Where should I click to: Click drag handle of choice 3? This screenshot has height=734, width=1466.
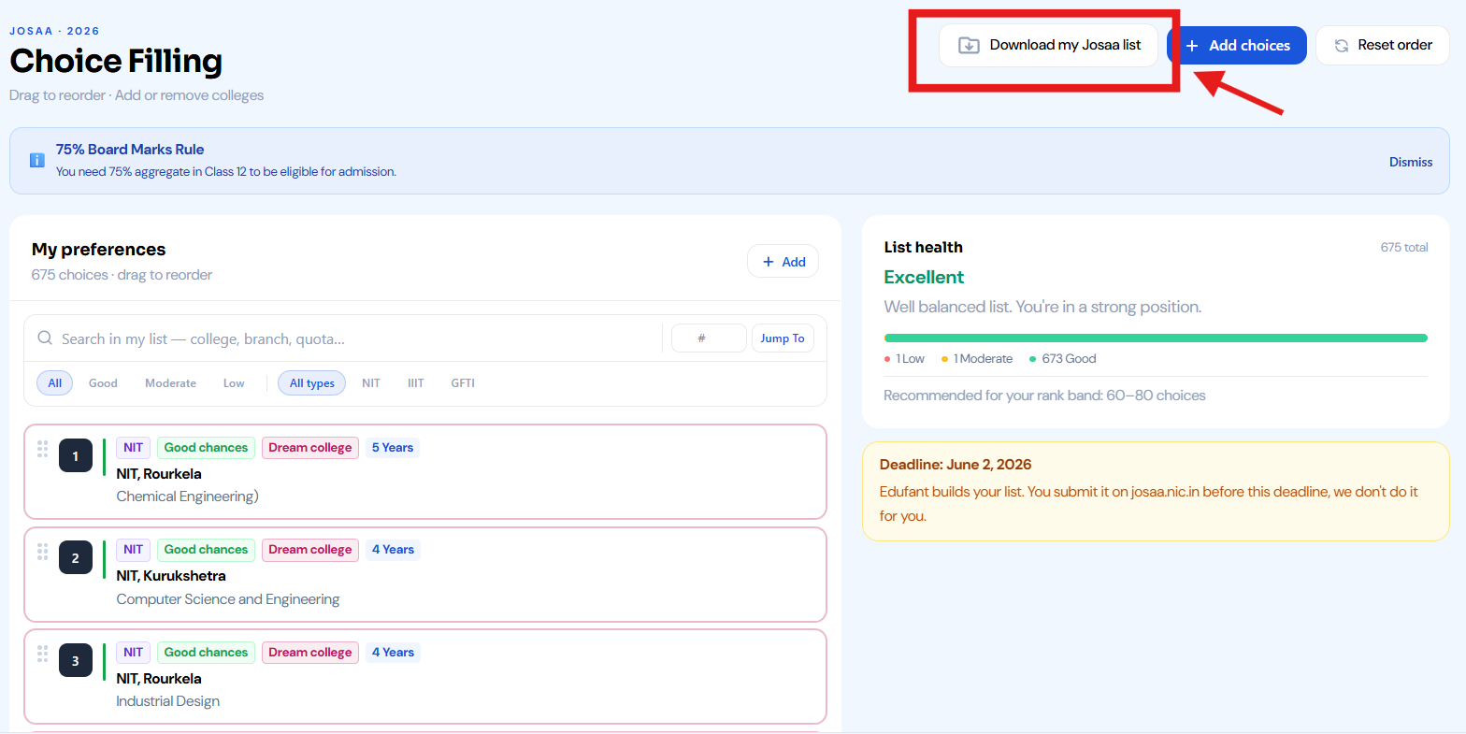coord(42,654)
